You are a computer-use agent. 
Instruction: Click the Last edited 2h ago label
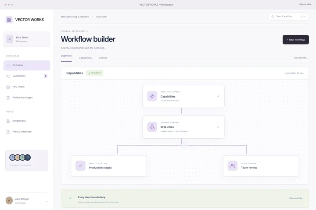click(x=294, y=73)
